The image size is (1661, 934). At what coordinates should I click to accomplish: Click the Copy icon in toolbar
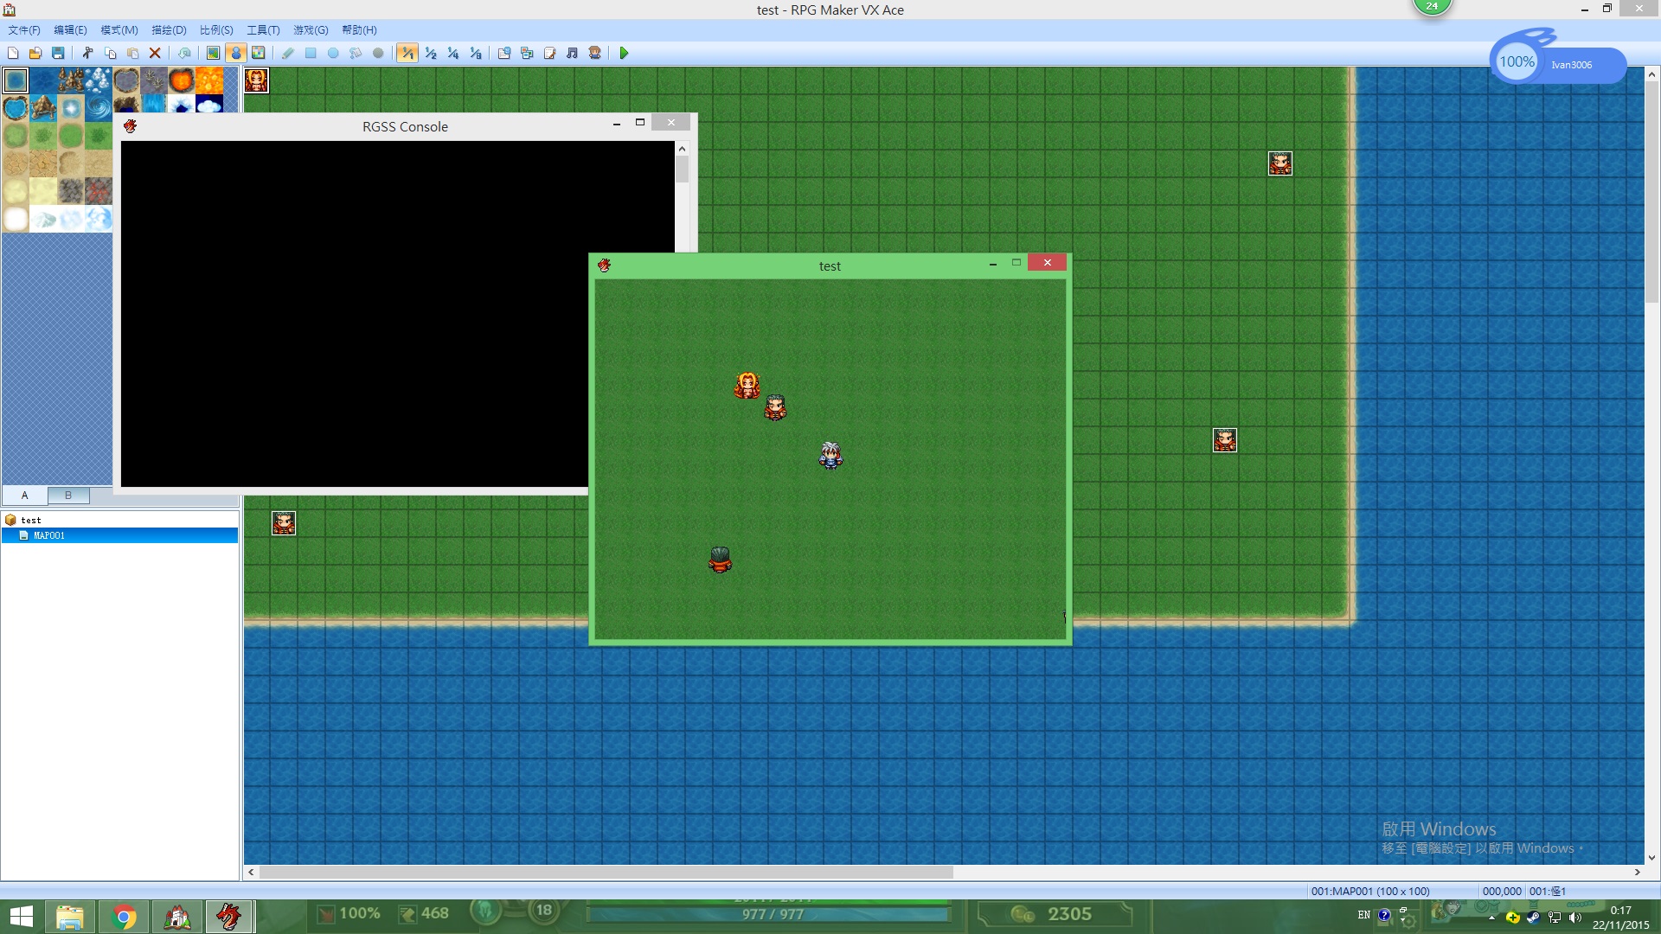110,54
